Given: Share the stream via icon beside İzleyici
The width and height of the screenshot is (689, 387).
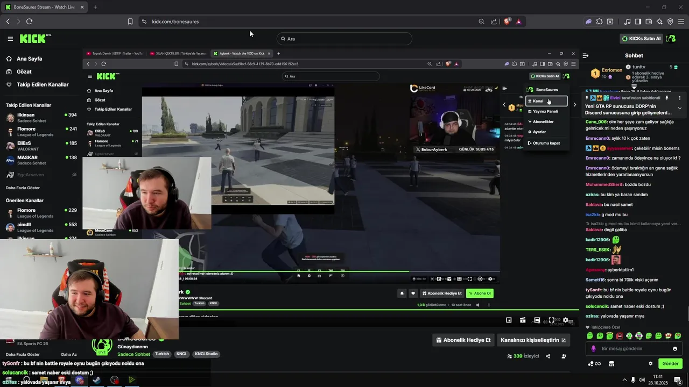Looking at the screenshot, I should click(548, 356).
